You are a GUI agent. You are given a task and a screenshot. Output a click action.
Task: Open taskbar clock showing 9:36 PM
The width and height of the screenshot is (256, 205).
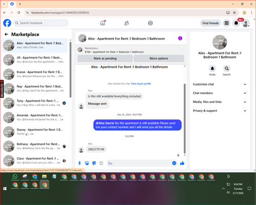coord(238,189)
